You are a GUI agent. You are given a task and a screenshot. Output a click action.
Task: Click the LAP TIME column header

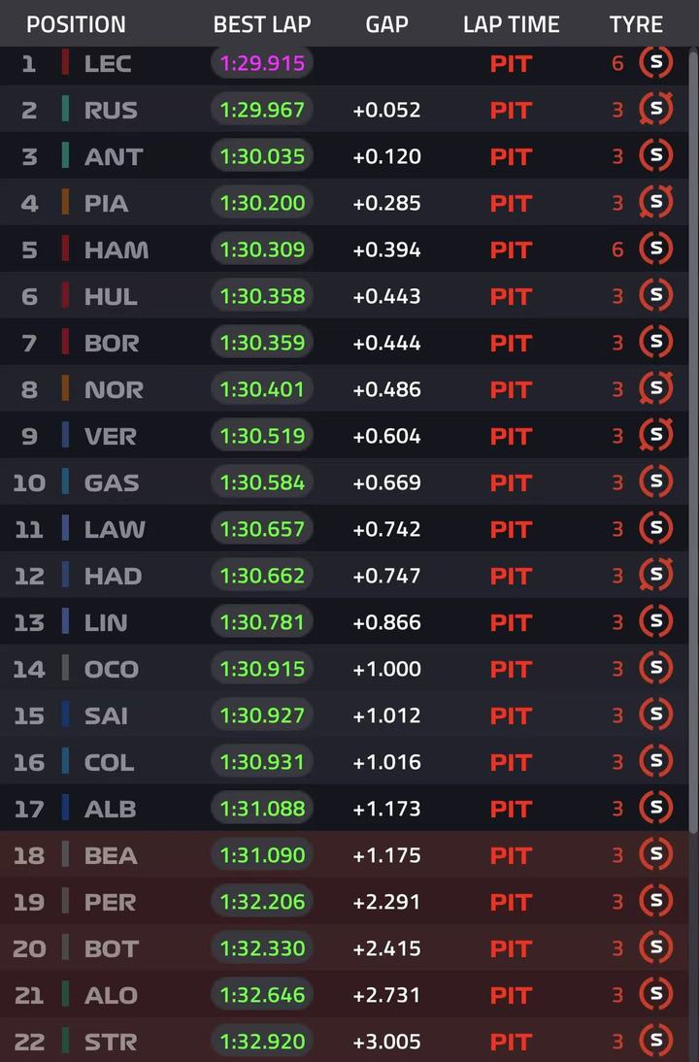coord(511,24)
